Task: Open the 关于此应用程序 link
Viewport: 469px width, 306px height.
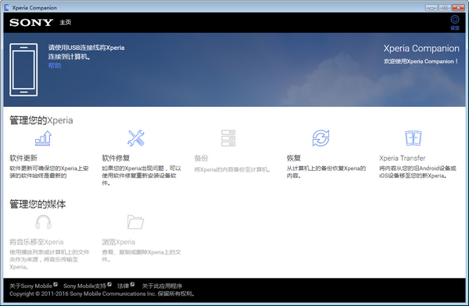Action: 162,286
